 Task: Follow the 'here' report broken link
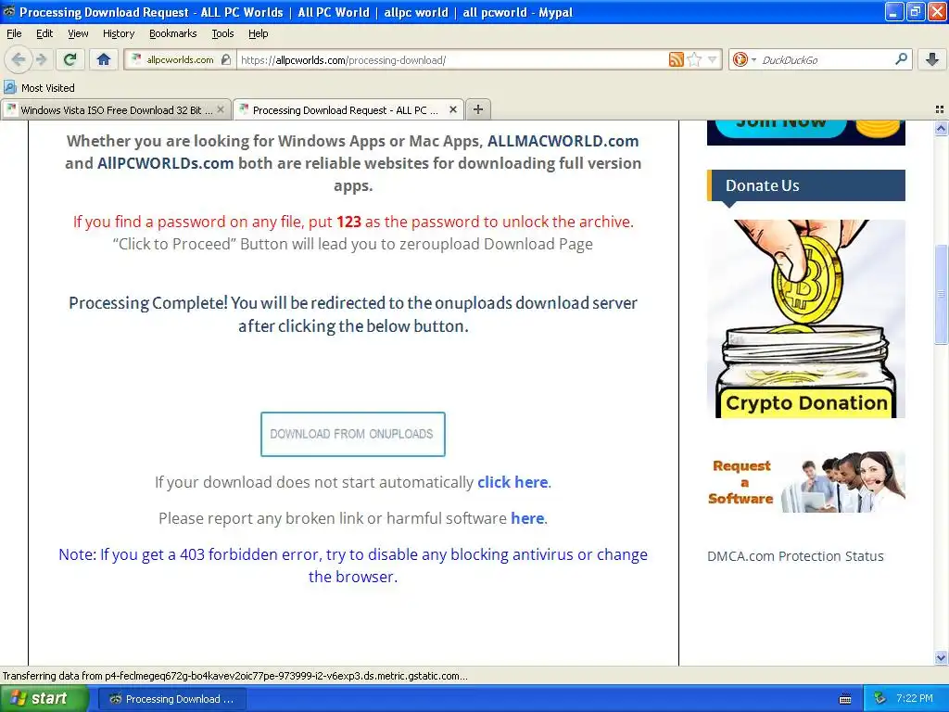pos(527,518)
